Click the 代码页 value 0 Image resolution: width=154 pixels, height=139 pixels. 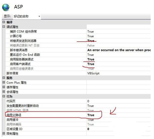click(x=88, y=101)
